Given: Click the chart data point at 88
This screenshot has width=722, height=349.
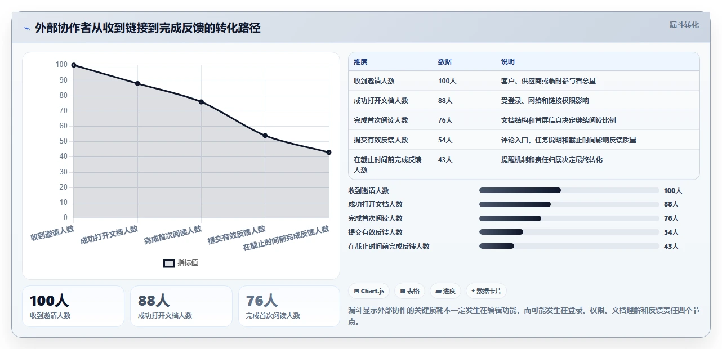Looking at the screenshot, I should (137, 83).
